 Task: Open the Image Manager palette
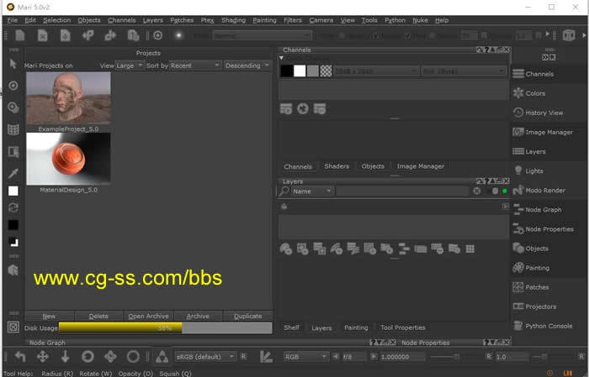[x=549, y=132]
